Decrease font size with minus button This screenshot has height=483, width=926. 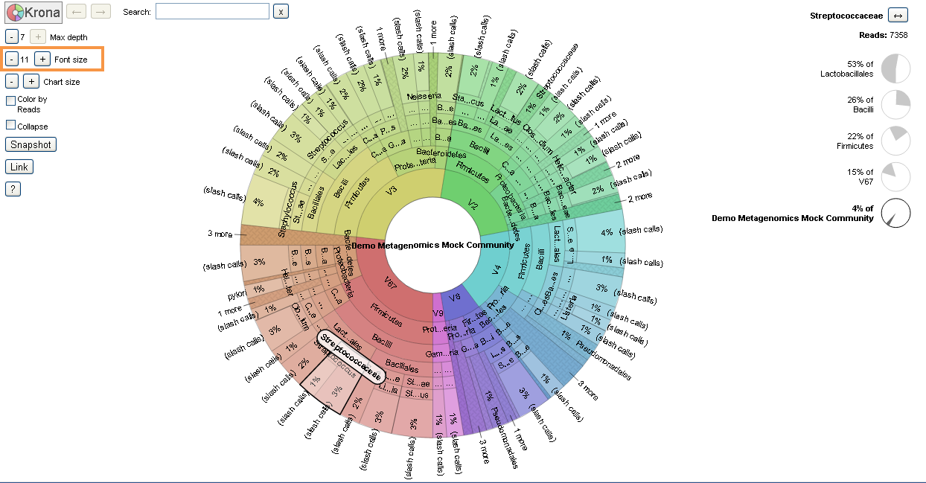(x=12, y=59)
